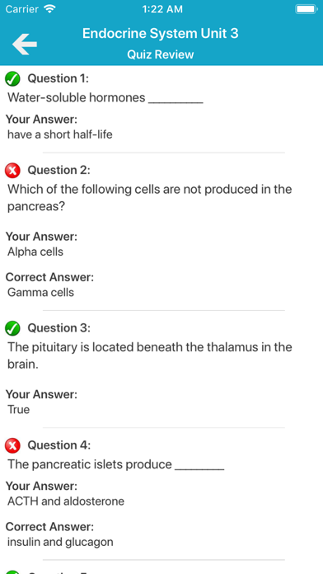Click 'ACTH and aldosterone' answer text
The image size is (323, 574).
(x=66, y=501)
